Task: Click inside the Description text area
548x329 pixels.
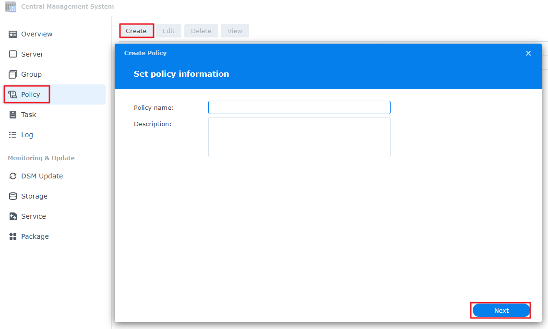Action: (299, 138)
